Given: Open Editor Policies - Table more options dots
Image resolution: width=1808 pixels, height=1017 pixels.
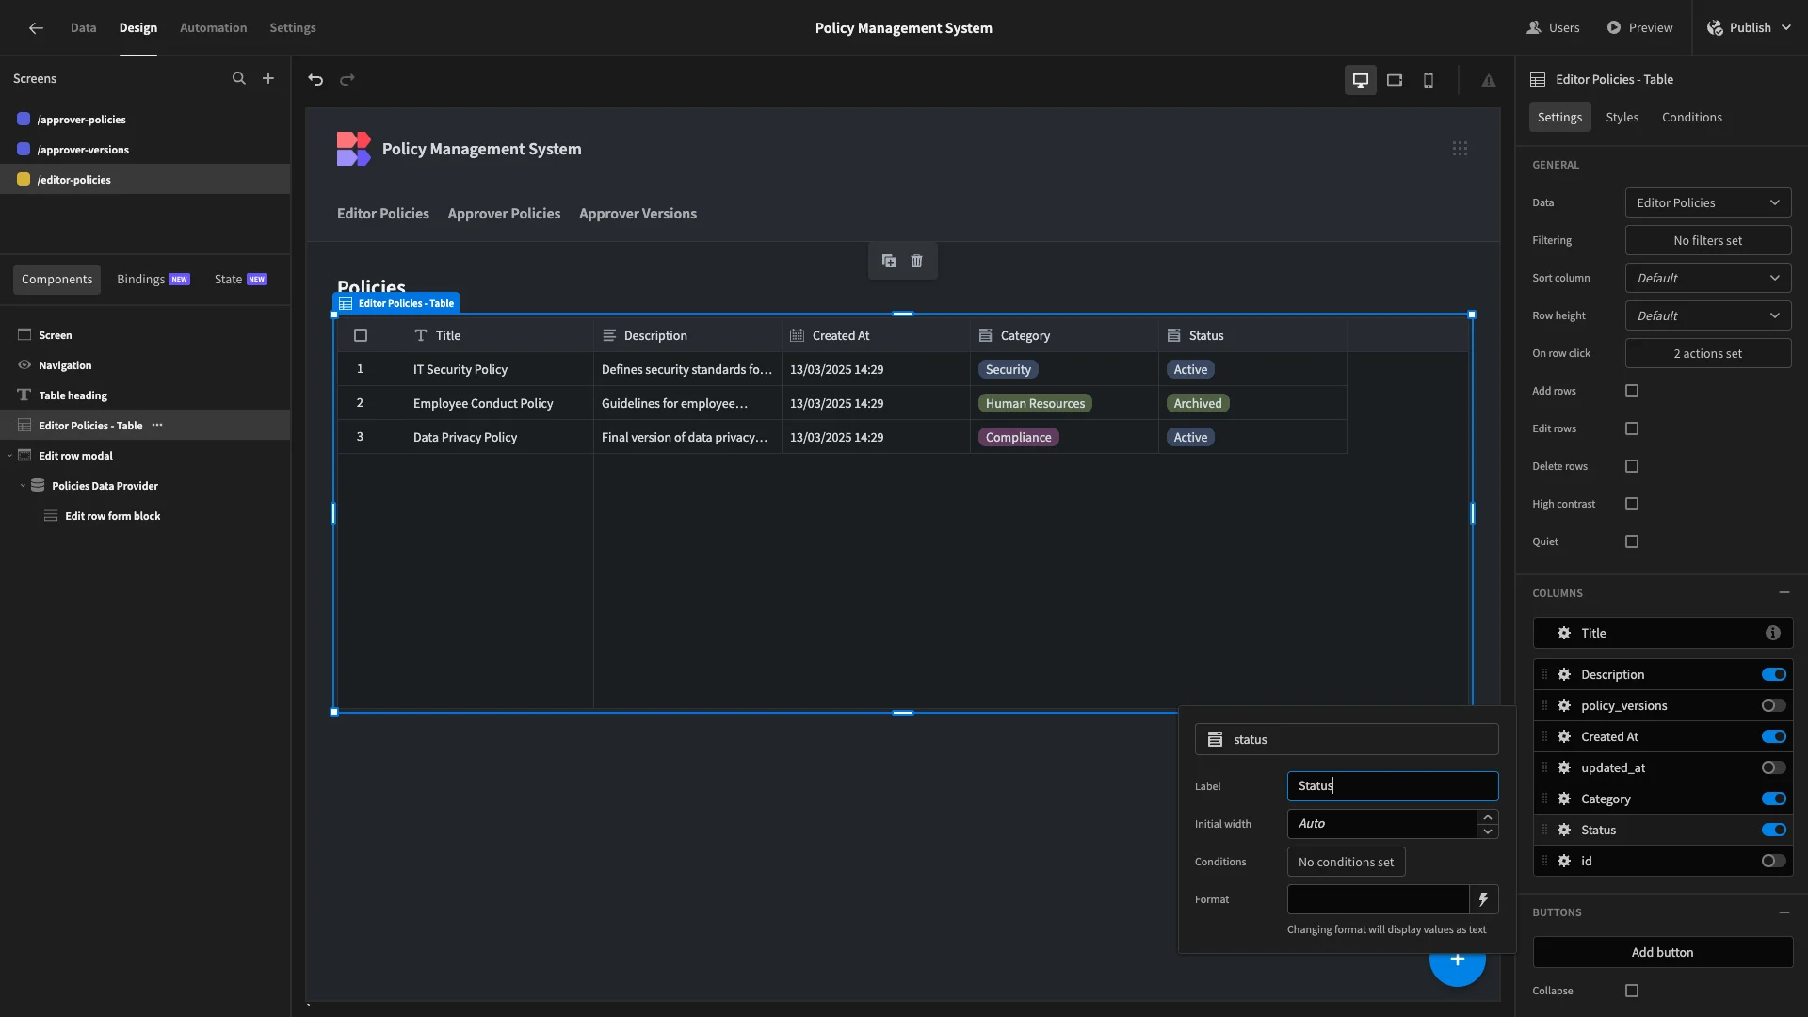Looking at the screenshot, I should click(157, 426).
